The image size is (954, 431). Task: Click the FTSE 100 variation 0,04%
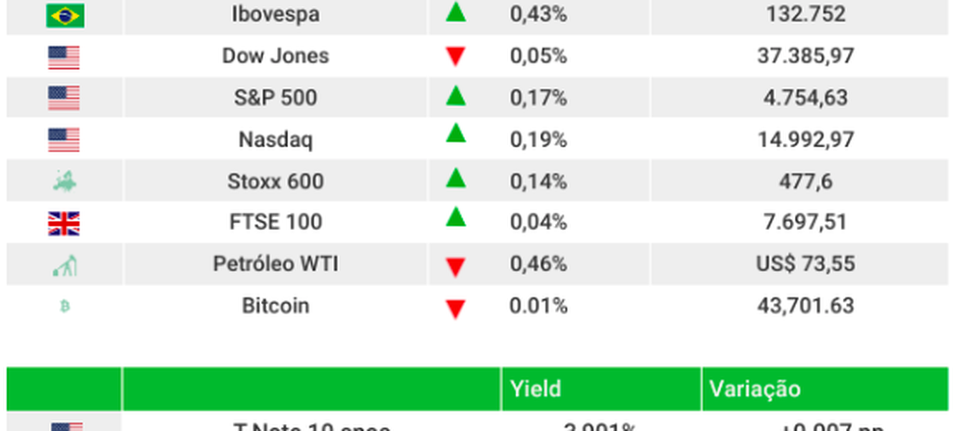tap(538, 223)
